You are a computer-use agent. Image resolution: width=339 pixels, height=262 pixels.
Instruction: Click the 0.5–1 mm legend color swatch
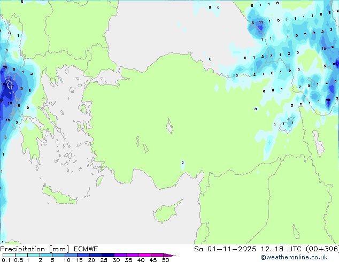(21, 255)
